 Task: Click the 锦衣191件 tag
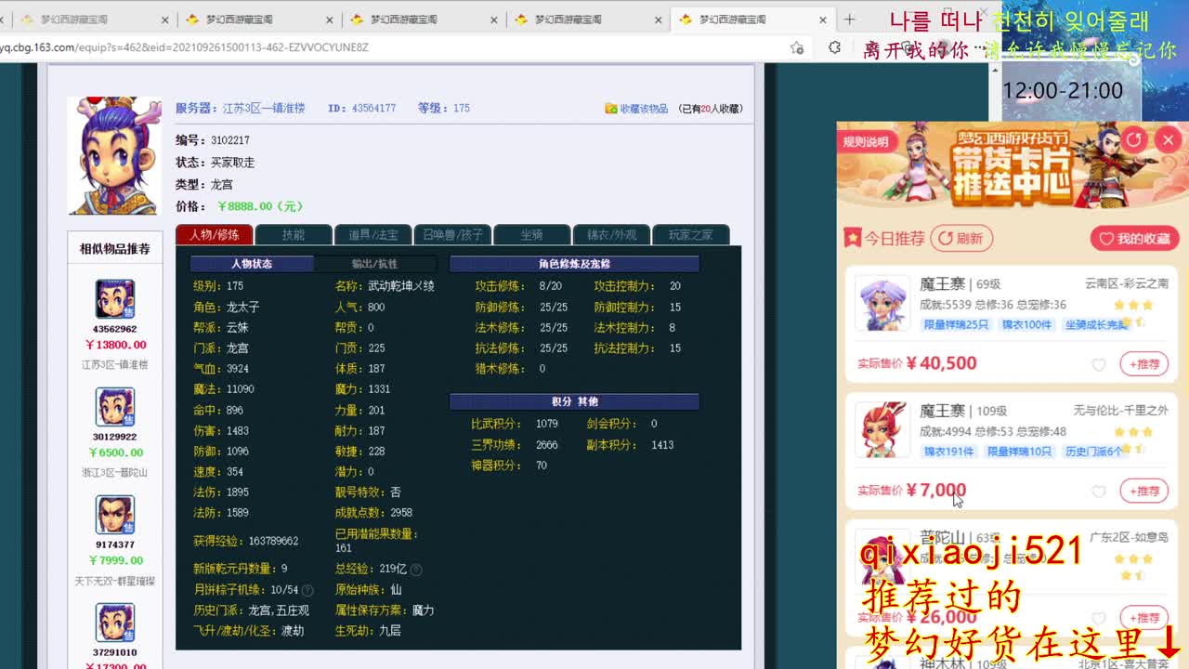click(x=949, y=451)
